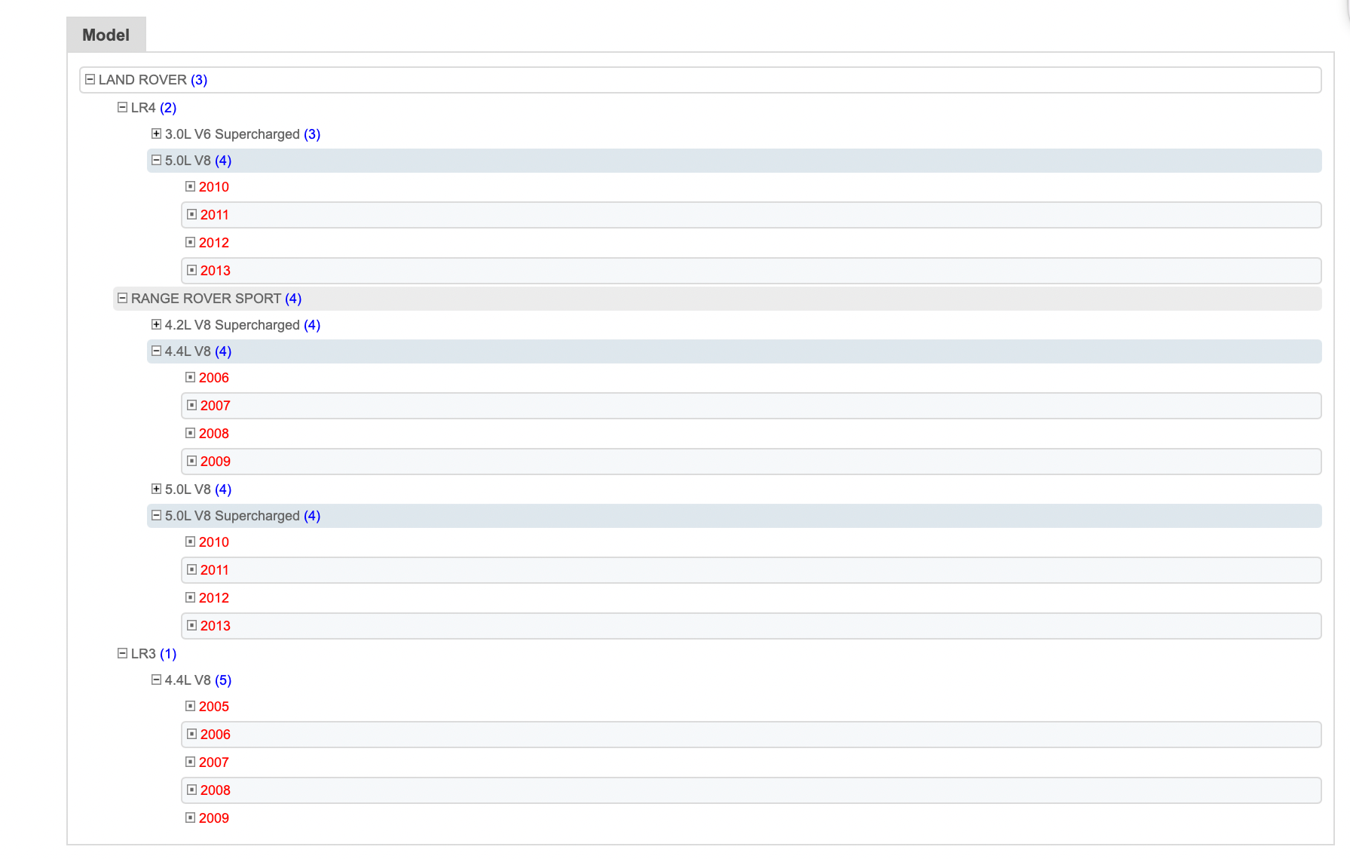Image resolution: width=1350 pixels, height=859 pixels.
Task: Expand the 4.2L V8 Supercharged node
Action: point(156,324)
